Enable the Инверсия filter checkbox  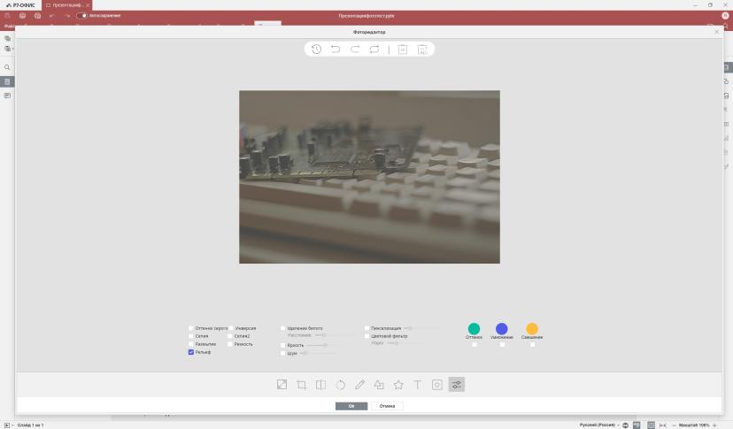pos(231,328)
